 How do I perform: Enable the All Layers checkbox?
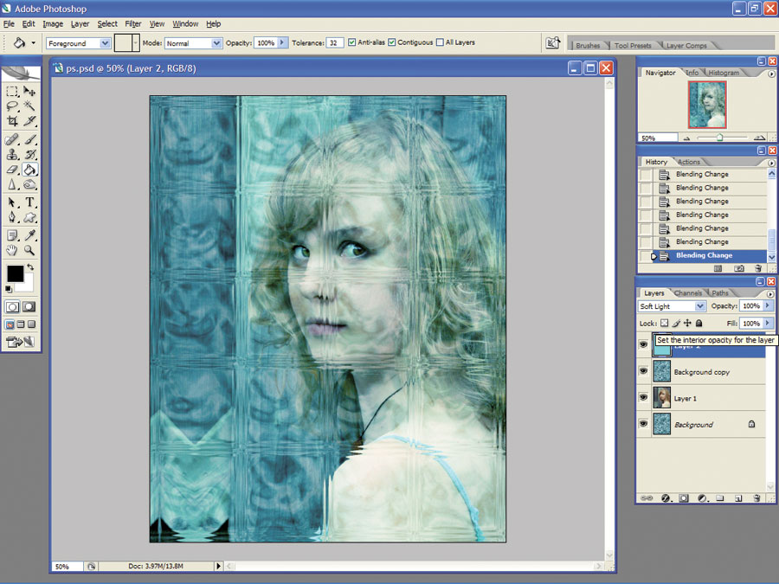click(440, 42)
